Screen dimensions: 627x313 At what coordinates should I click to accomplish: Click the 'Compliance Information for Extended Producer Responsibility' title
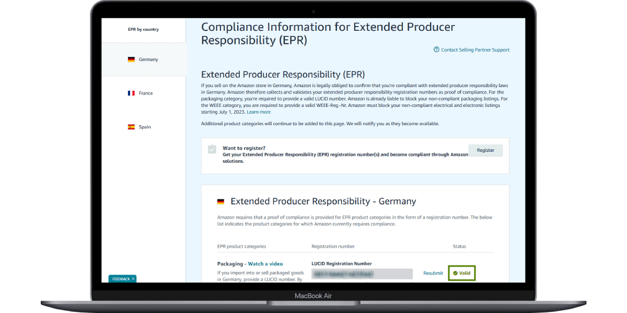click(328, 33)
